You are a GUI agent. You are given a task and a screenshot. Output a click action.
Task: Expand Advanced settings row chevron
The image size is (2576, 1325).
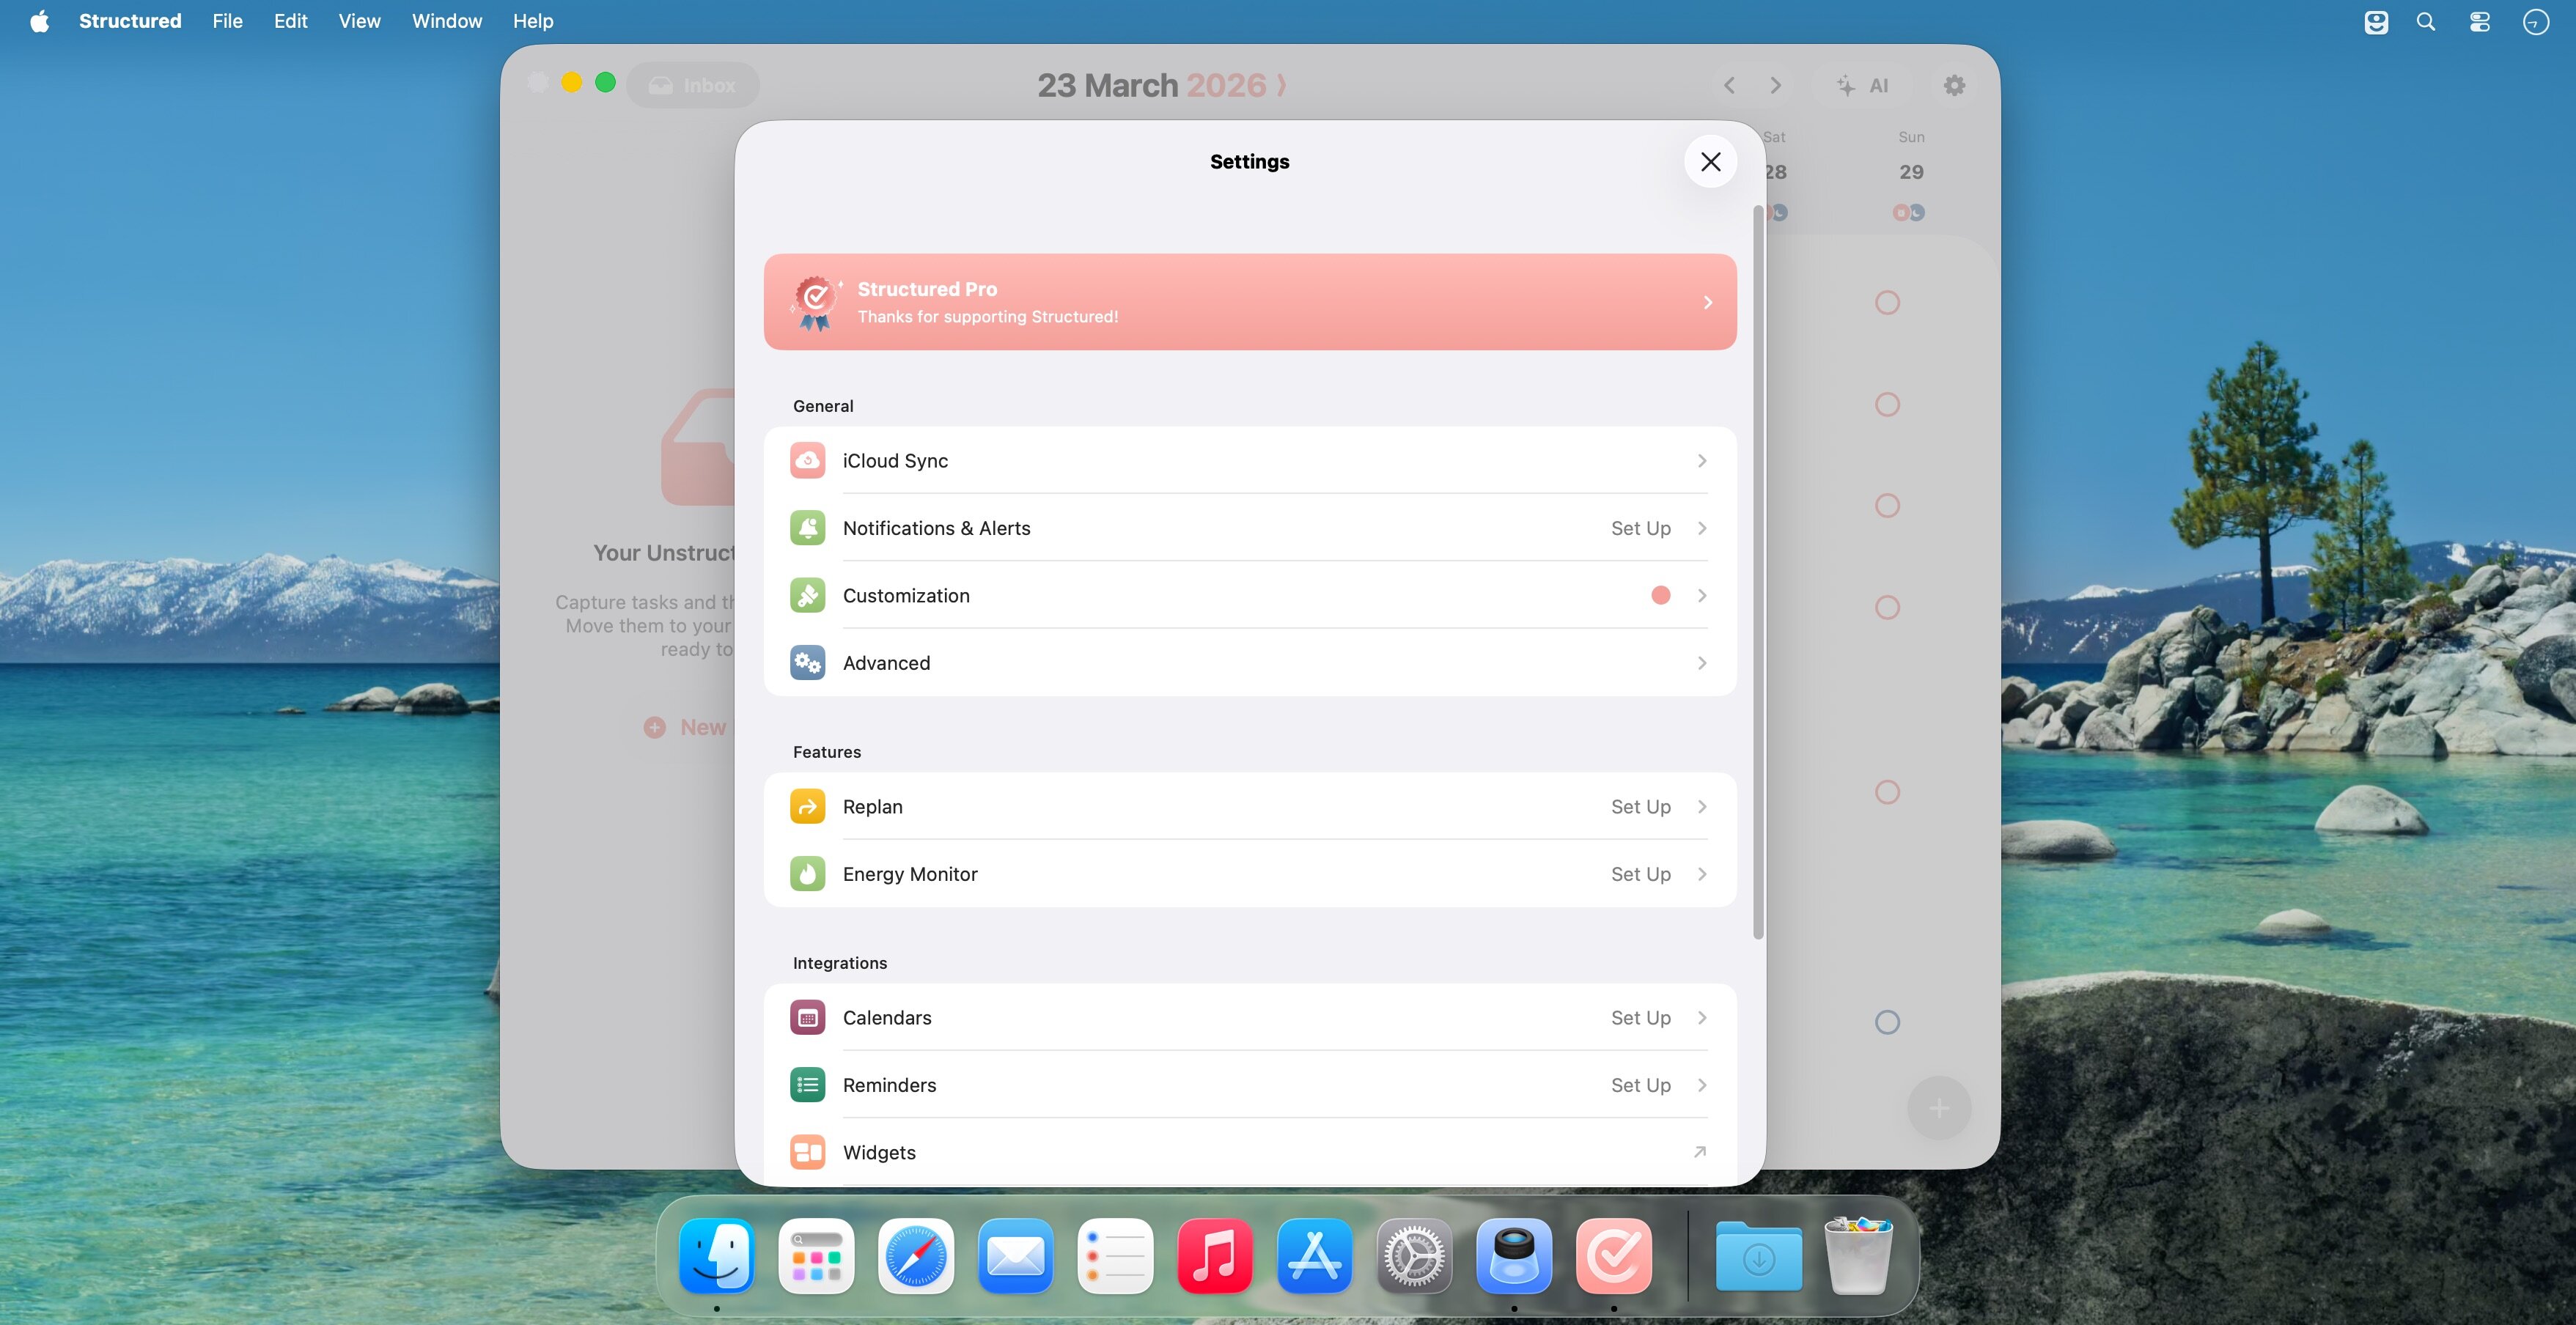point(1701,663)
